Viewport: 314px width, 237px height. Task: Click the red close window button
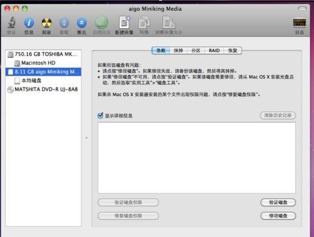pyautogui.click(x=7, y=8)
